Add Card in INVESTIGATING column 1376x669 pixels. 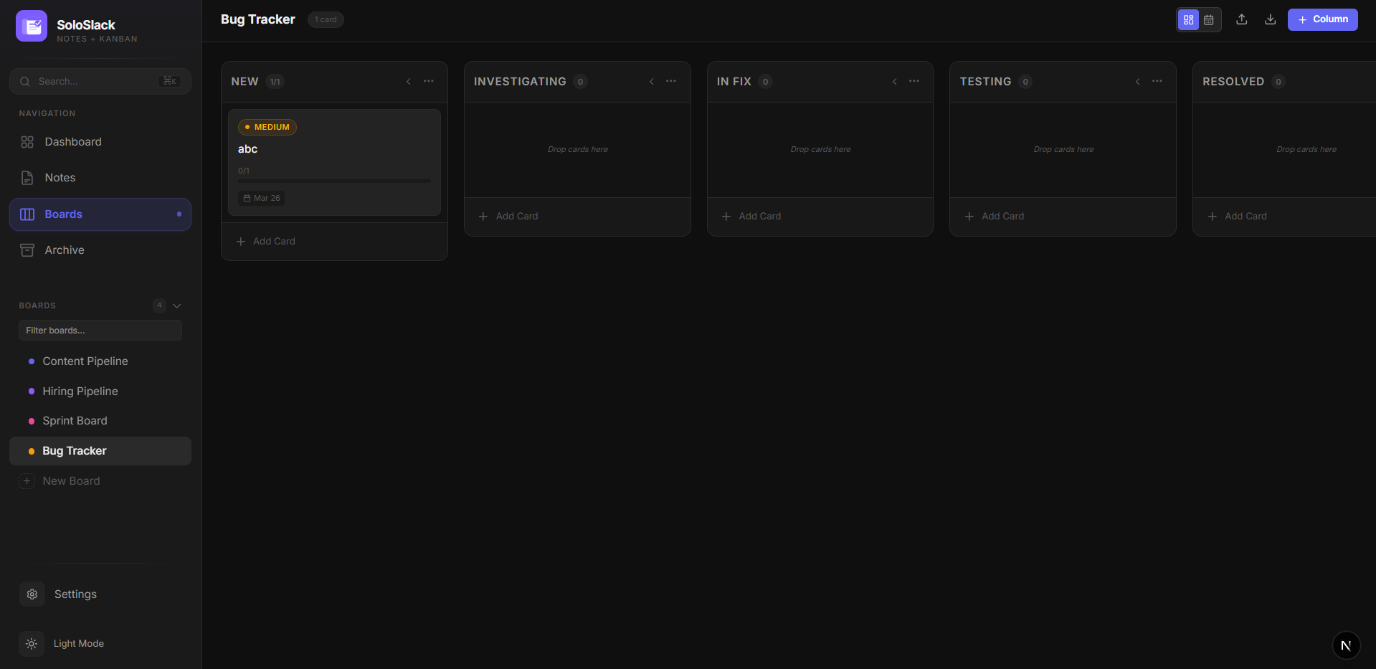(x=577, y=217)
